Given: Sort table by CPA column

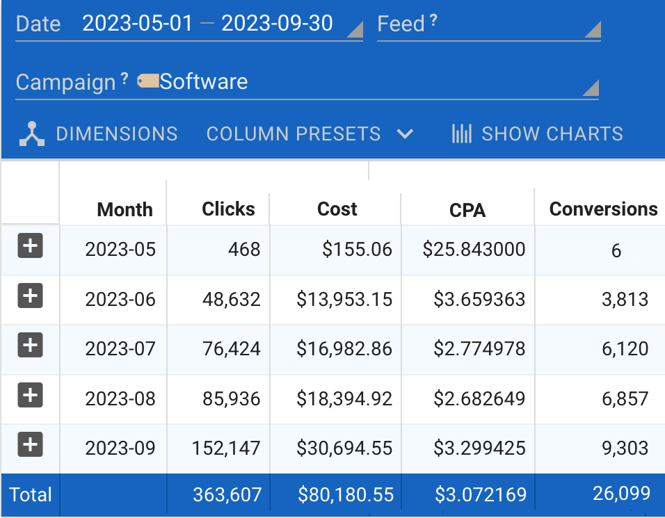Looking at the screenshot, I should click(467, 211).
